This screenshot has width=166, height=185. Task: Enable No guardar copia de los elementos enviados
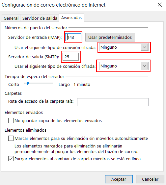[11, 120]
